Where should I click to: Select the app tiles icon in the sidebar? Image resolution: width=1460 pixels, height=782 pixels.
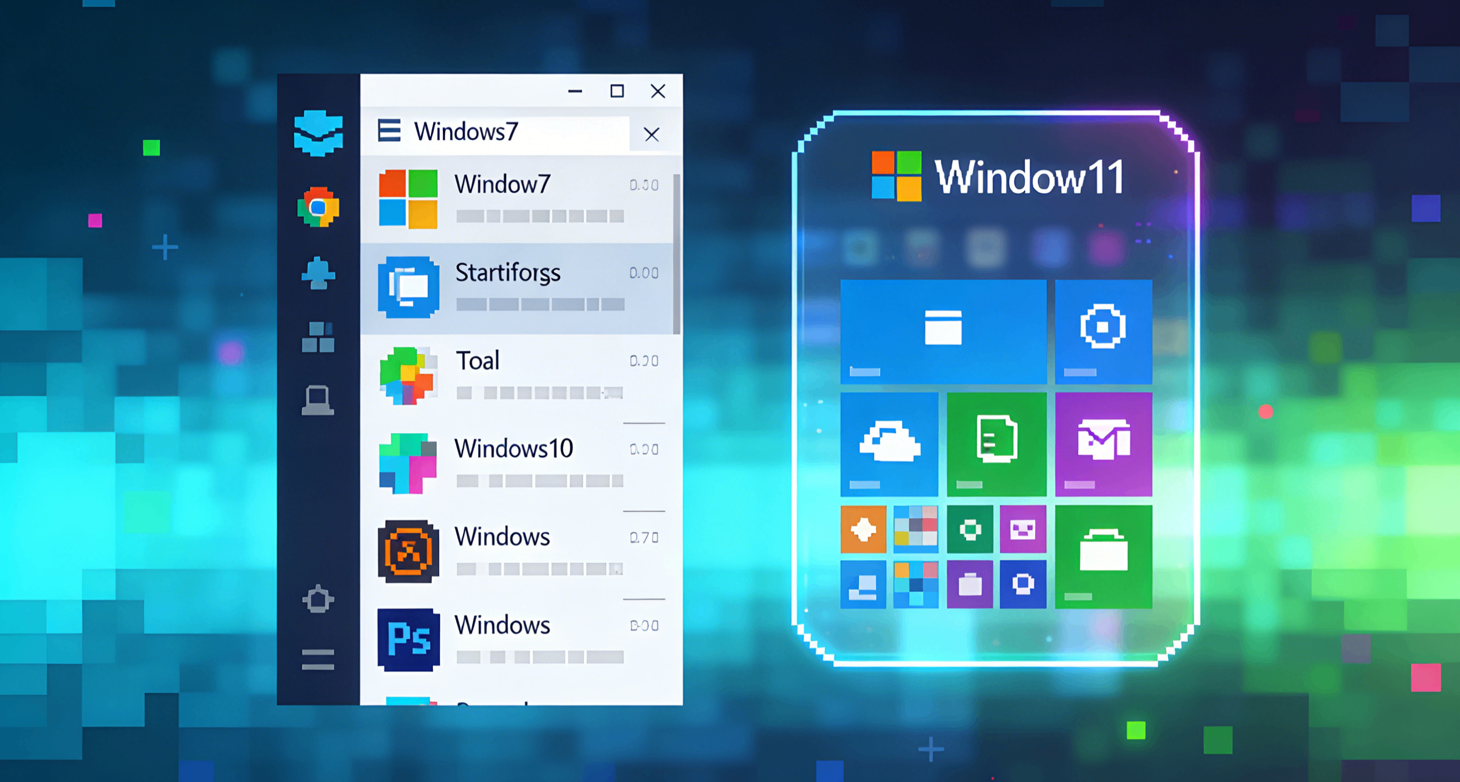tap(319, 336)
